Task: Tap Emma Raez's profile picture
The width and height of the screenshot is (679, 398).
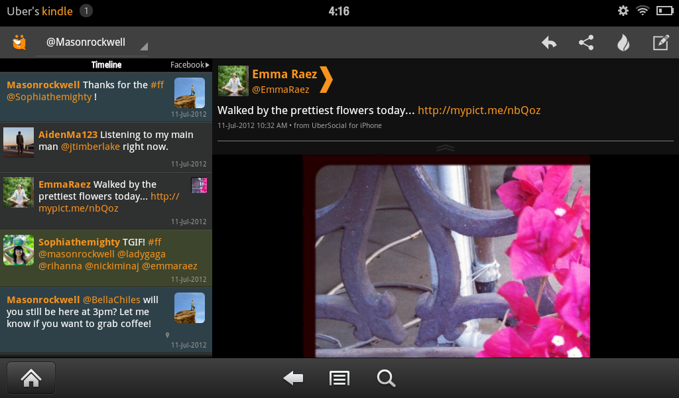Action: [233, 80]
